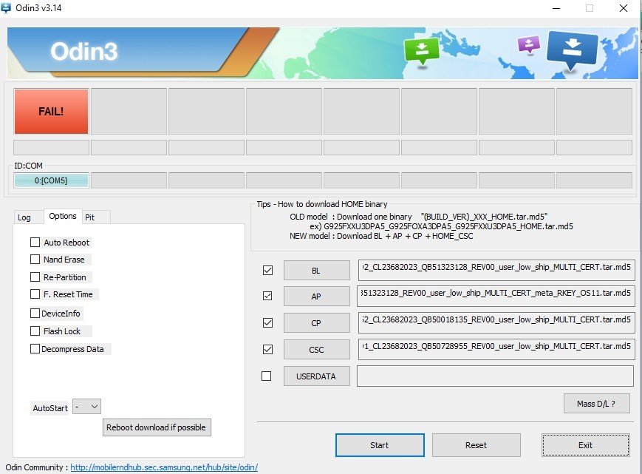Screen dimensions: 642x474
Task: Click the CSC file path field
Action: [496, 349]
